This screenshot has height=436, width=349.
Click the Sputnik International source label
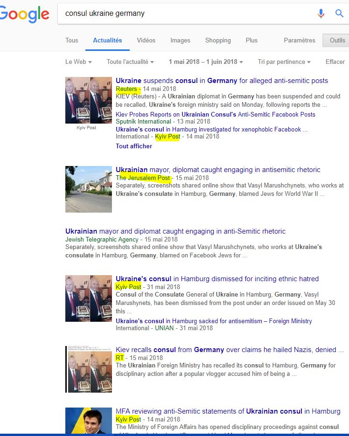pos(143,122)
